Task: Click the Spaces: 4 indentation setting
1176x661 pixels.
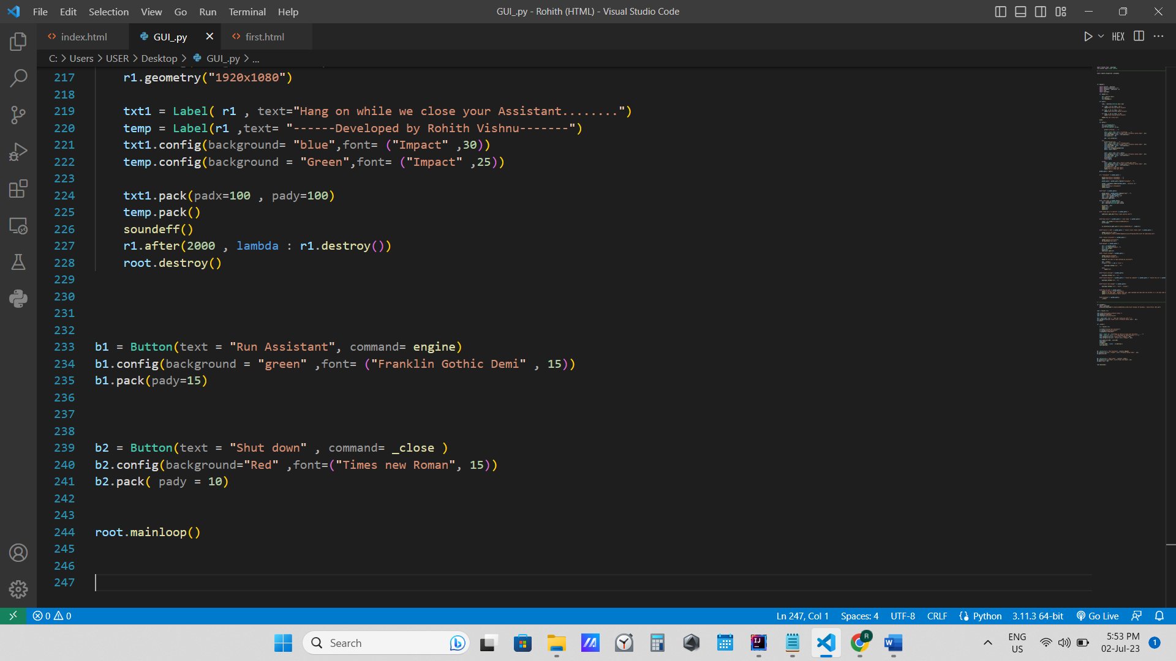Action: 859,616
